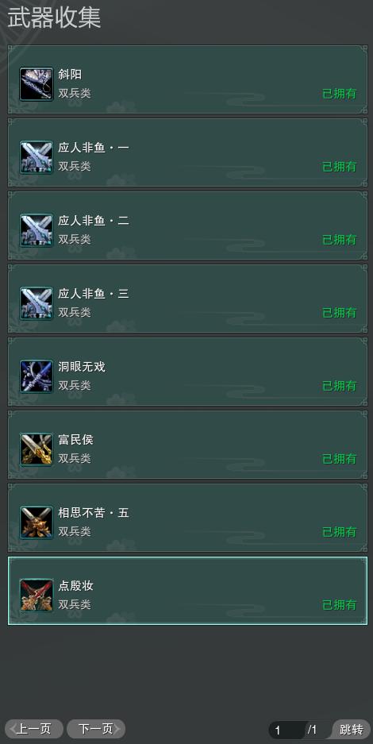373x744 pixels.
Task: Click the 富民侯 golden weapon icon
Action: tap(36, 449)
